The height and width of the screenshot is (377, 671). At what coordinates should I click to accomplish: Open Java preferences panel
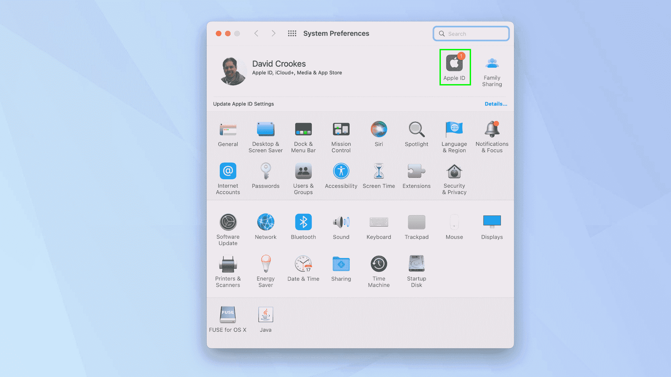tap(265, 315)
